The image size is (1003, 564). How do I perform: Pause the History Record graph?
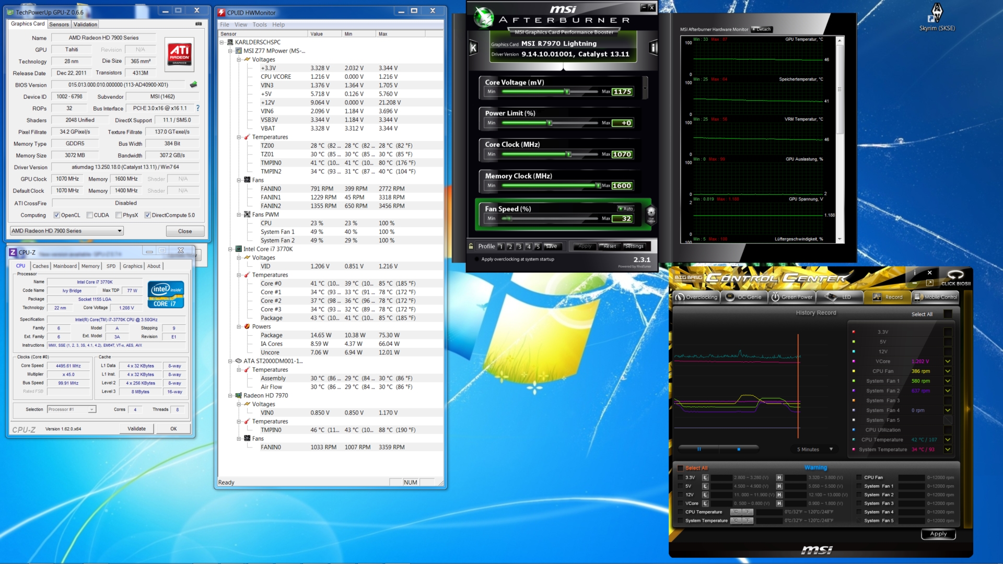(699, 449)
